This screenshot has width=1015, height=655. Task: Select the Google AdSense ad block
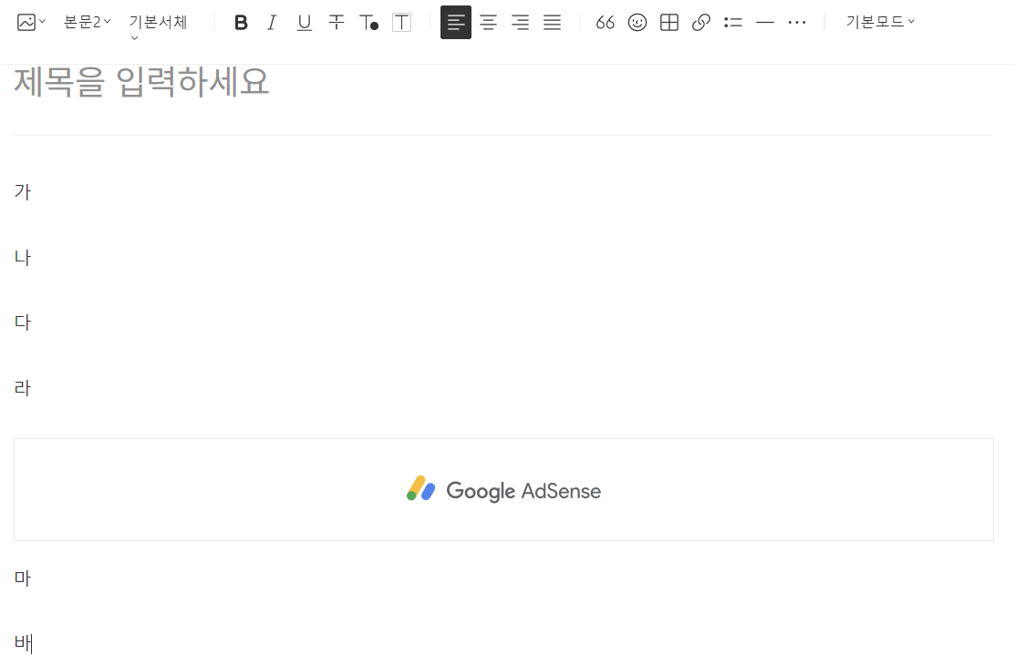[x=503, y=489]
